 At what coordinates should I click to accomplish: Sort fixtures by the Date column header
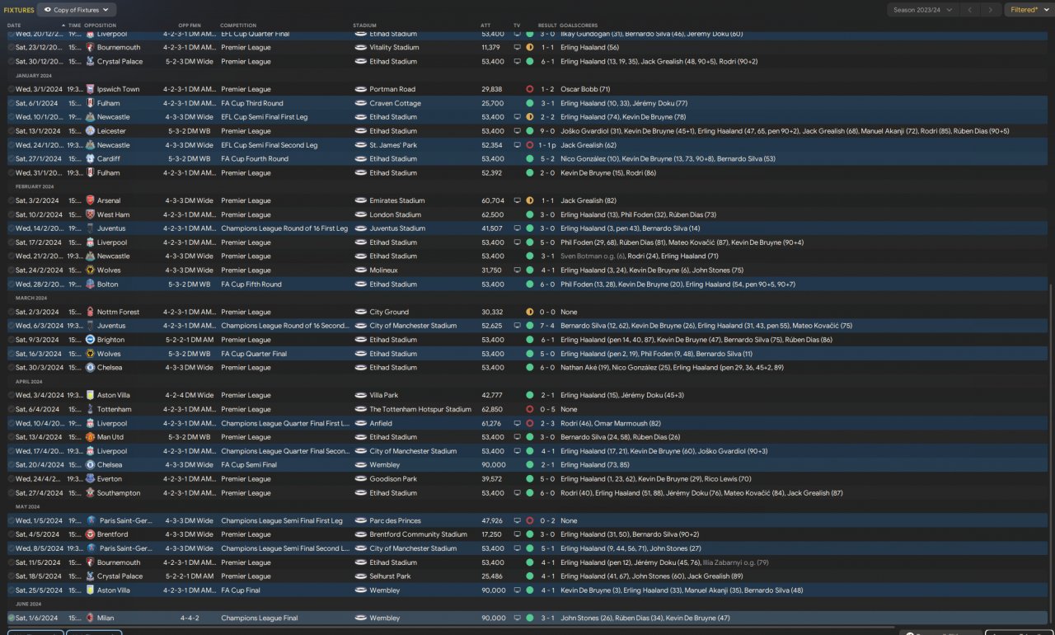[15, 26]
